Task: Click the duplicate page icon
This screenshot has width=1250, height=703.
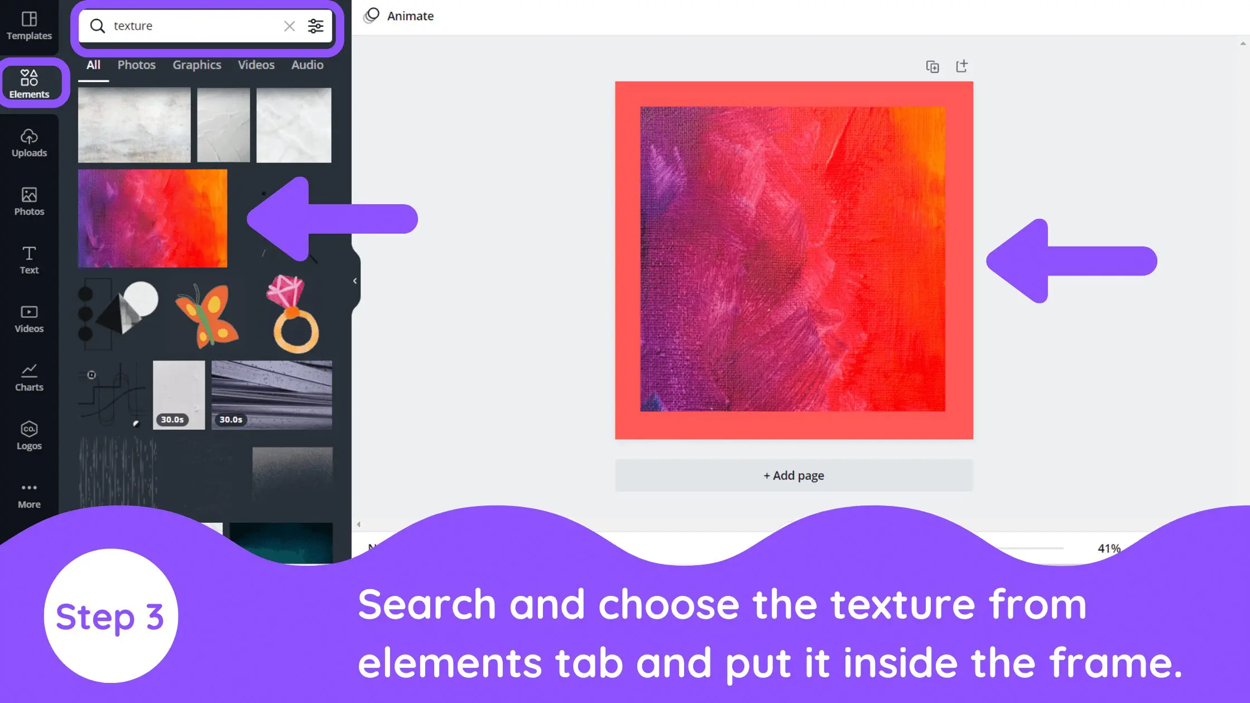Action: point(933,67)
